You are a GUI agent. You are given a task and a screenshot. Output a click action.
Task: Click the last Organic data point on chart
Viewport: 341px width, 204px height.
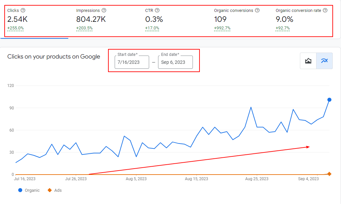(x=329, y=100)
